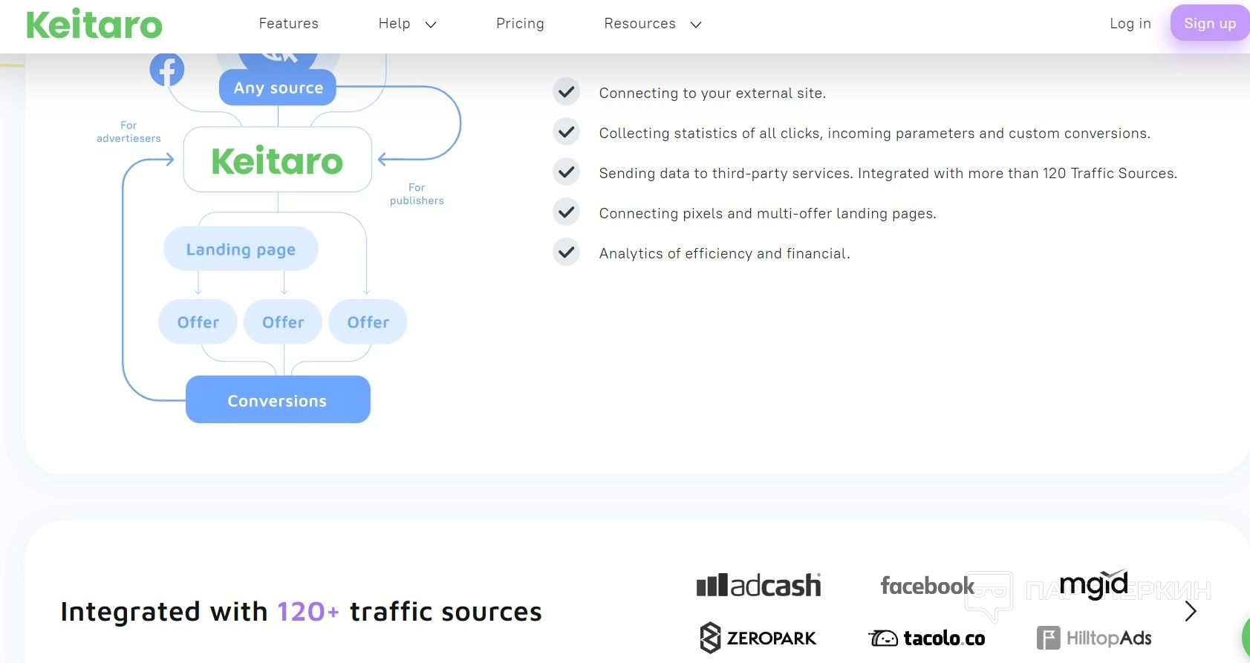
Task: Click 'Analytics of efficiency and financial.' text
Action: click(725, 254)
